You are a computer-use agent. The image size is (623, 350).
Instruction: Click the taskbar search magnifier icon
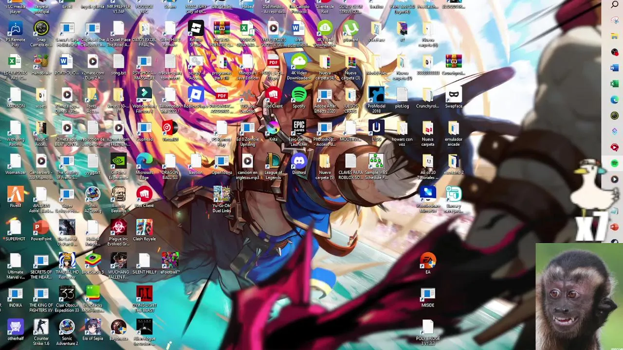click(615, 4)
